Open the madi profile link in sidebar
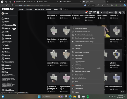The image size is (127, 99). point(5,13)
